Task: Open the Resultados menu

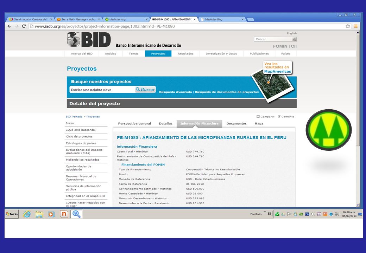Action: [185, 53]
